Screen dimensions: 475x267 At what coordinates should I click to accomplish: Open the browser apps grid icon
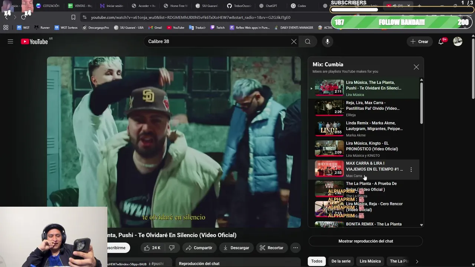click(6, 27)
